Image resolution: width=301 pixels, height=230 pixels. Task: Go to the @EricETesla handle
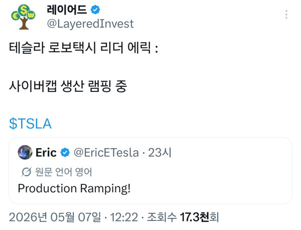coord(106,153)
